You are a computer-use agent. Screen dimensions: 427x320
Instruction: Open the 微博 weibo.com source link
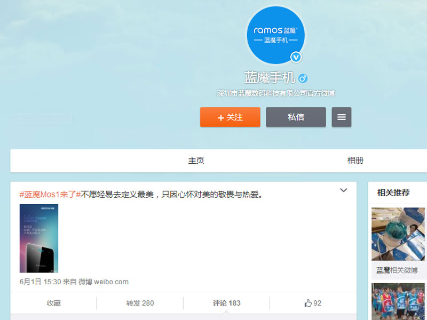pyautogui.click(x=104, y=282)
